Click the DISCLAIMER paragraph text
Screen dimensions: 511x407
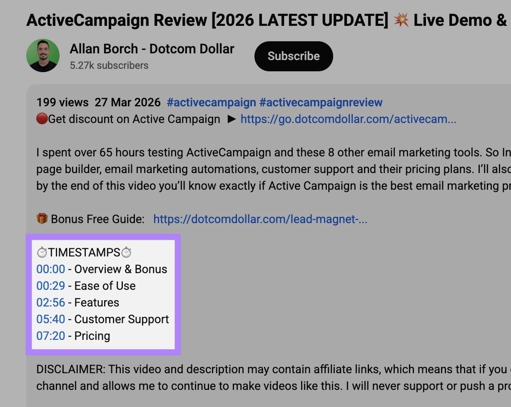pos(274,377)
